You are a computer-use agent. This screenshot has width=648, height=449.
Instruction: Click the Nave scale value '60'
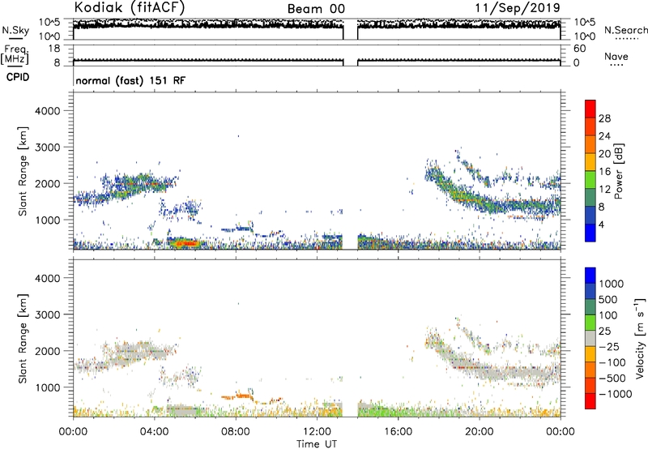[579, 49]
